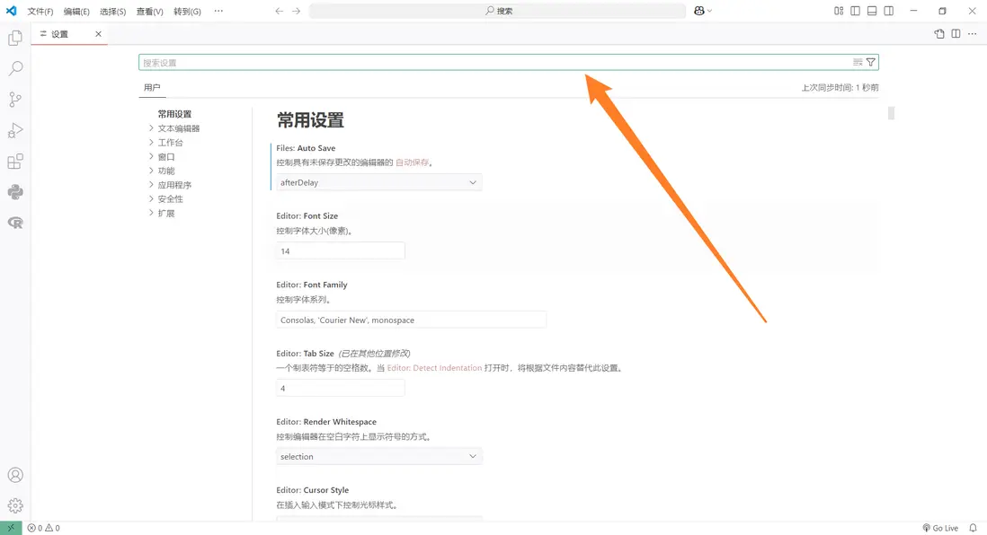The height and width of the screenshot is (535, 987).
Task: Click the 上次同步时间 sync status text
Action: [840, 87]
